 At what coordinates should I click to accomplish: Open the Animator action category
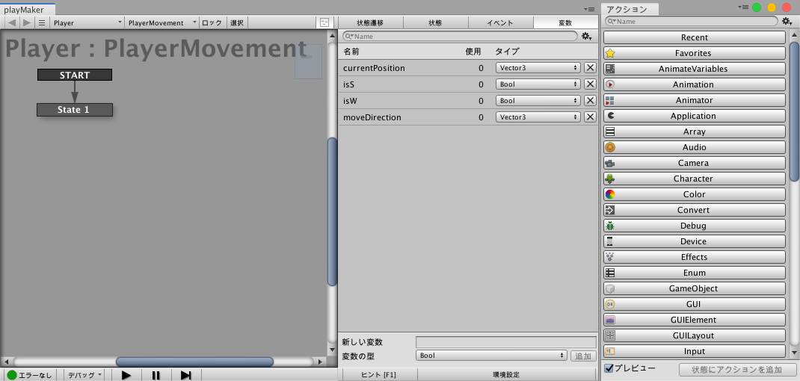(x=695, y=100)
